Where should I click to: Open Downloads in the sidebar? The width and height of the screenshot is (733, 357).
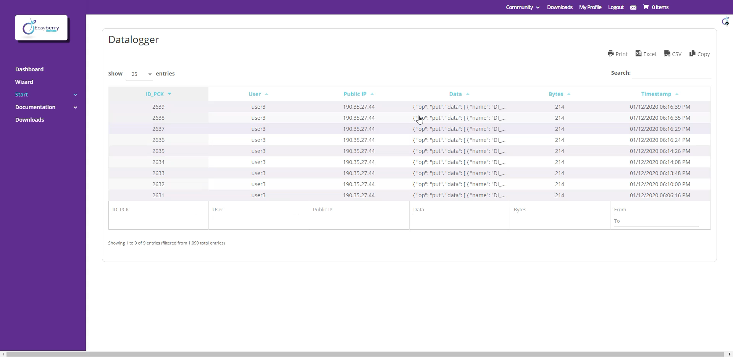coord(29,120)
